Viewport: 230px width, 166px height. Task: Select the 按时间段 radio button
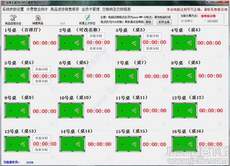pos(205,21)
